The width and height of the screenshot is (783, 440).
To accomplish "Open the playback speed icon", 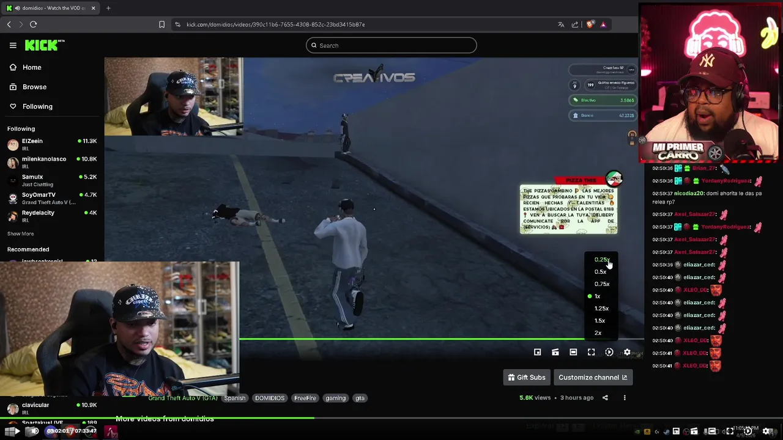I will tap(609, 352).
